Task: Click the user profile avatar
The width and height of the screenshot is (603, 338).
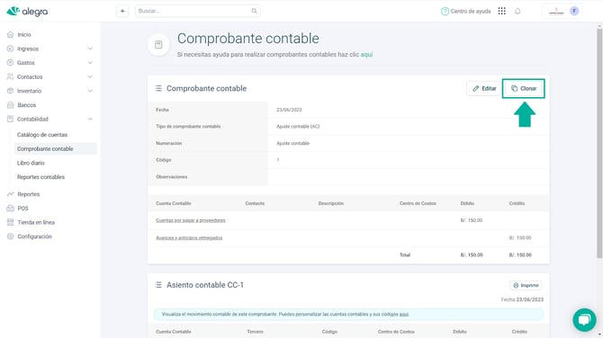Action: [574, 11]
